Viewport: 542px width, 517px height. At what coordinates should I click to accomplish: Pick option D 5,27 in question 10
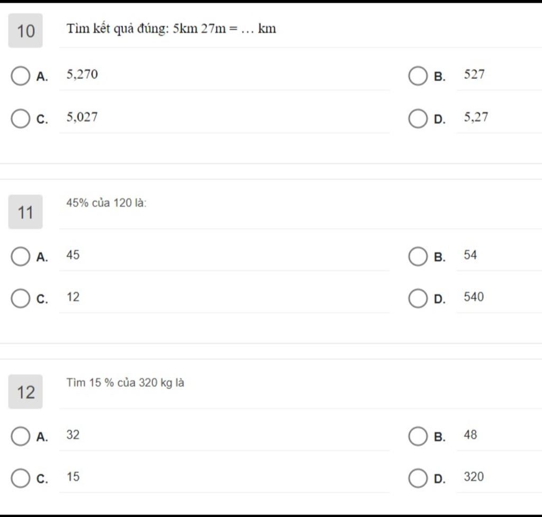pyautogui.click(x=418, y=119)
